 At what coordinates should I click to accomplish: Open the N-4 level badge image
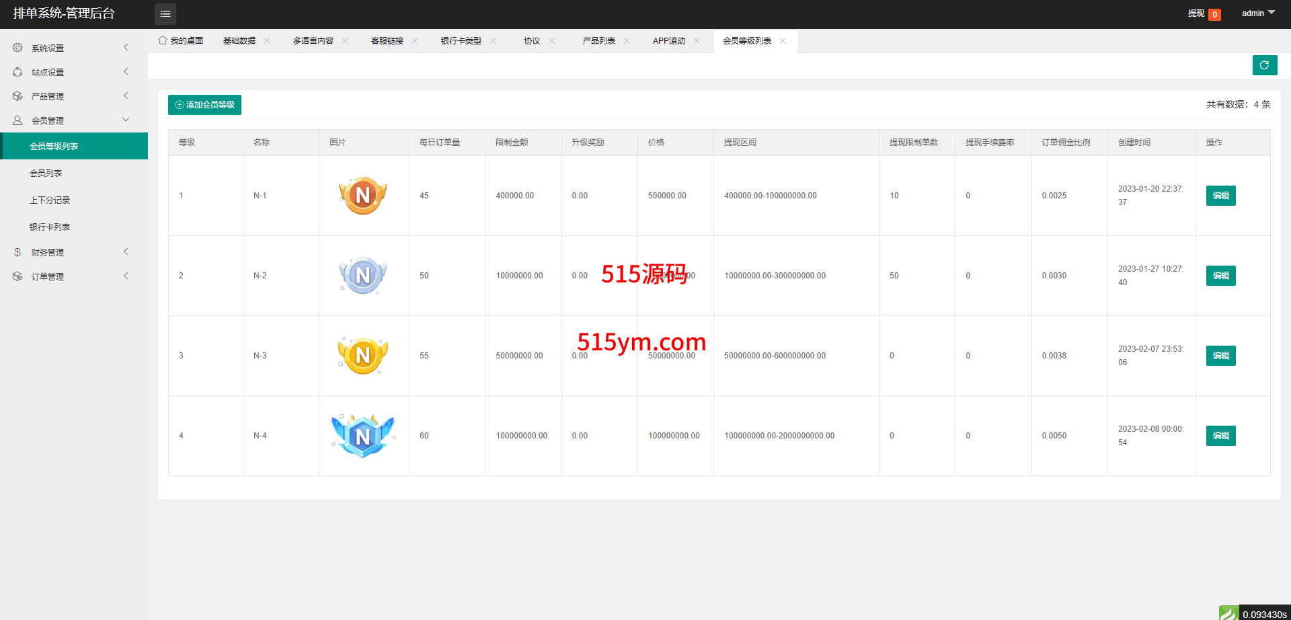tap(363, 436)
